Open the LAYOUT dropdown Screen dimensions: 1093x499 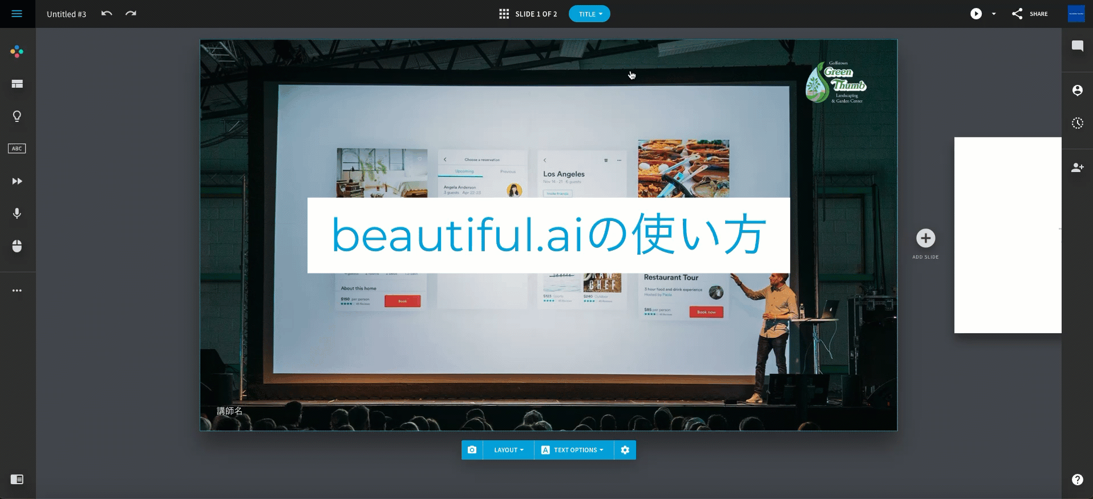[x=508, y=450]
